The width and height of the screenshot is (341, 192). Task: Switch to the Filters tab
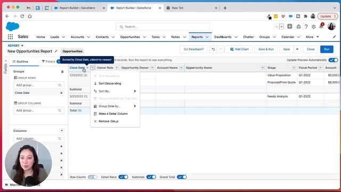(x=48, y=62)
